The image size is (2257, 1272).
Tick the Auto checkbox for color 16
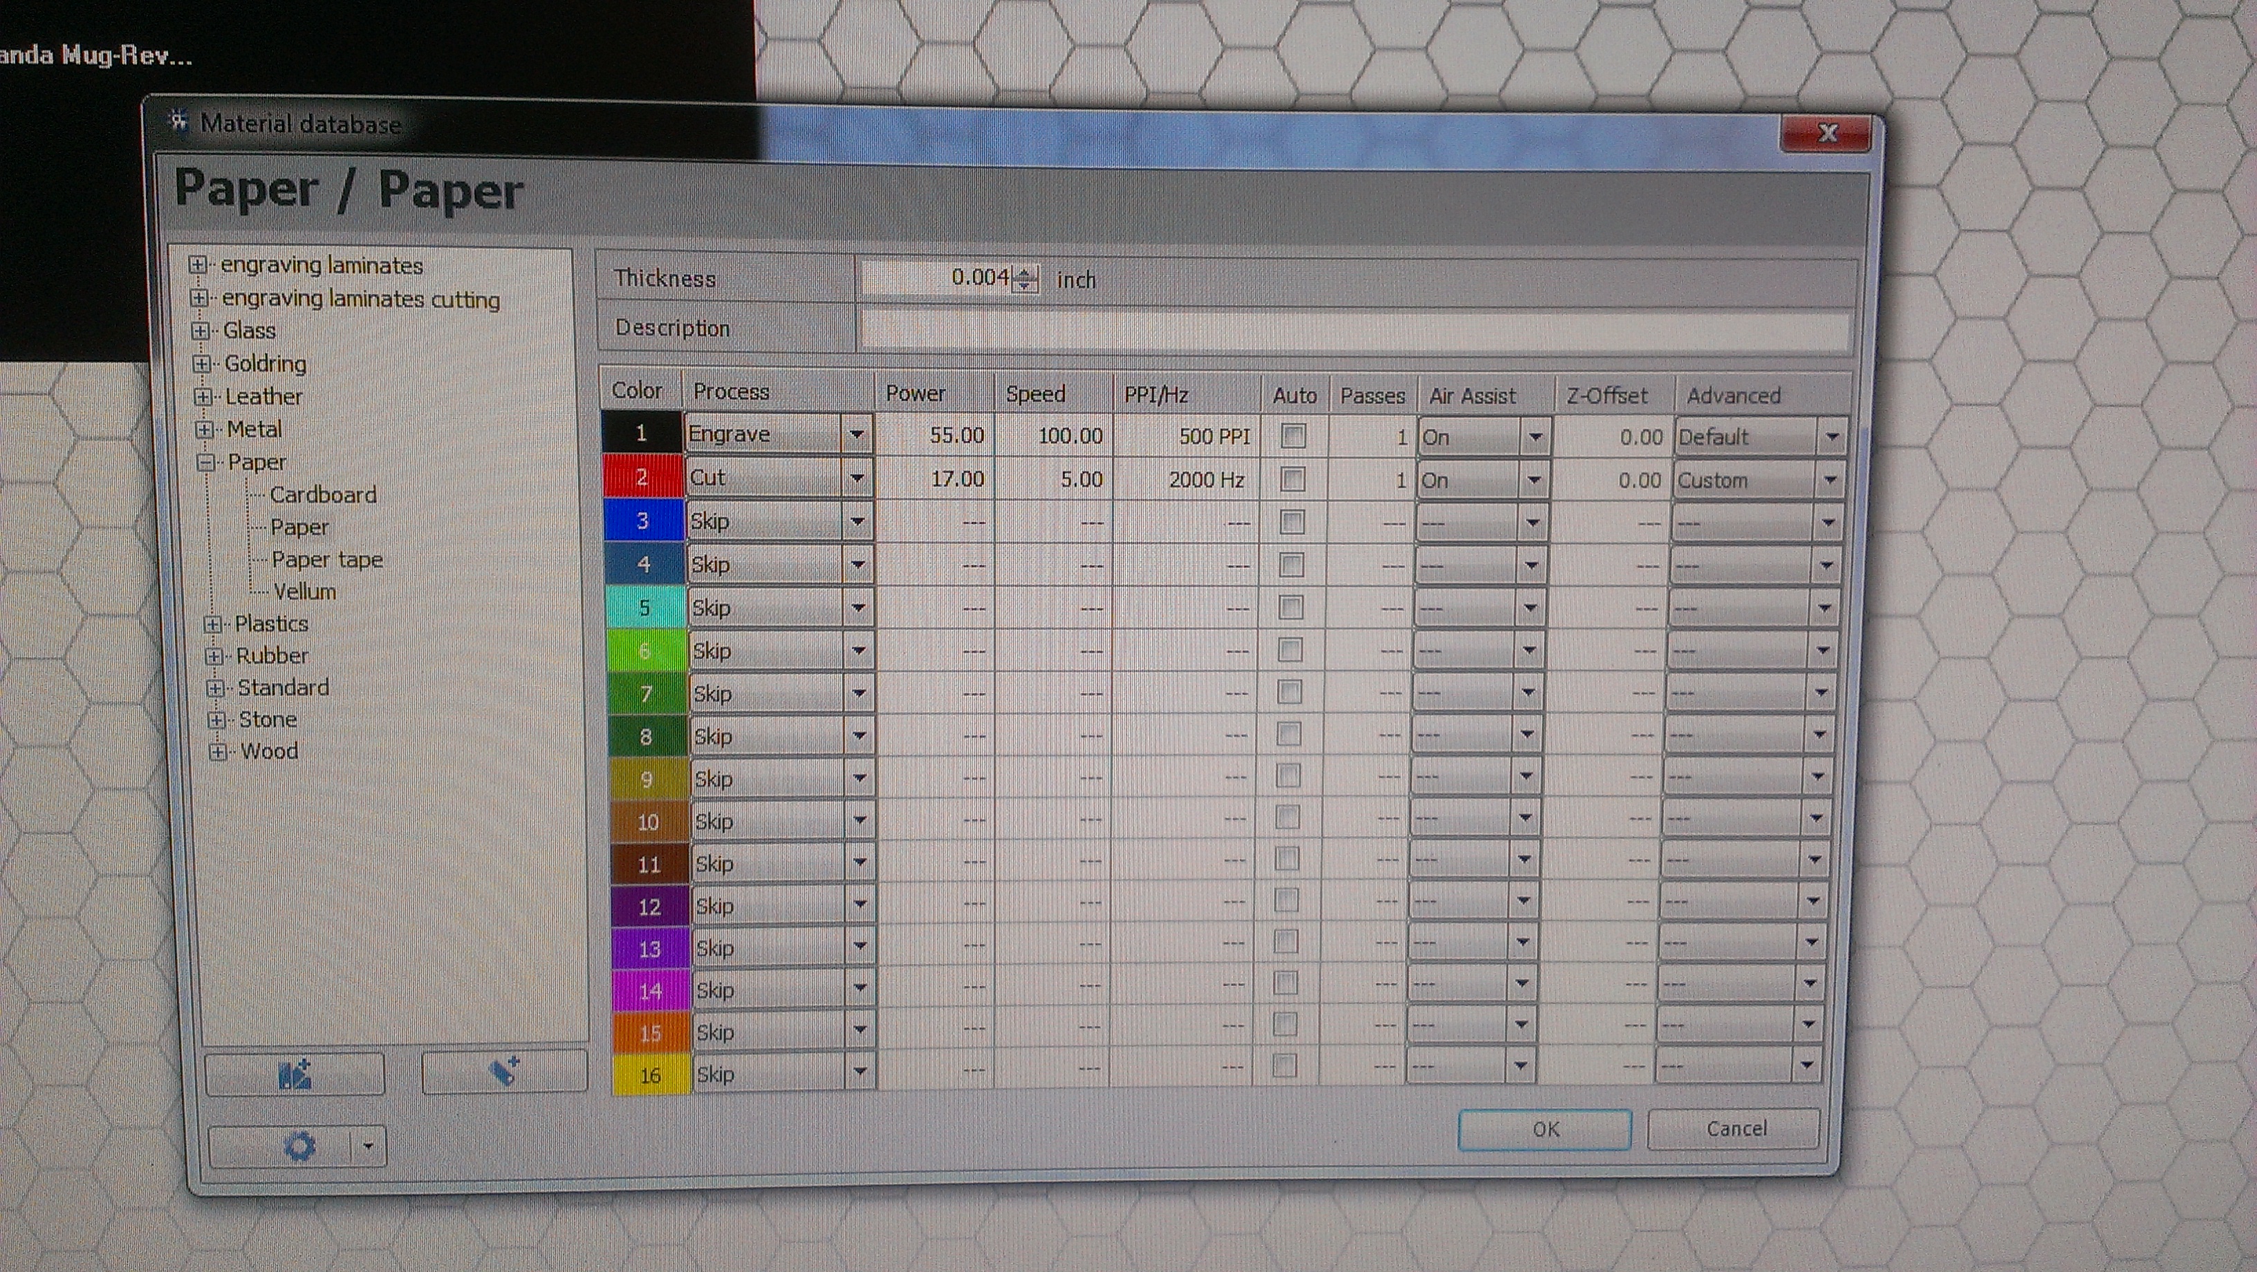pos(1283,1065)
